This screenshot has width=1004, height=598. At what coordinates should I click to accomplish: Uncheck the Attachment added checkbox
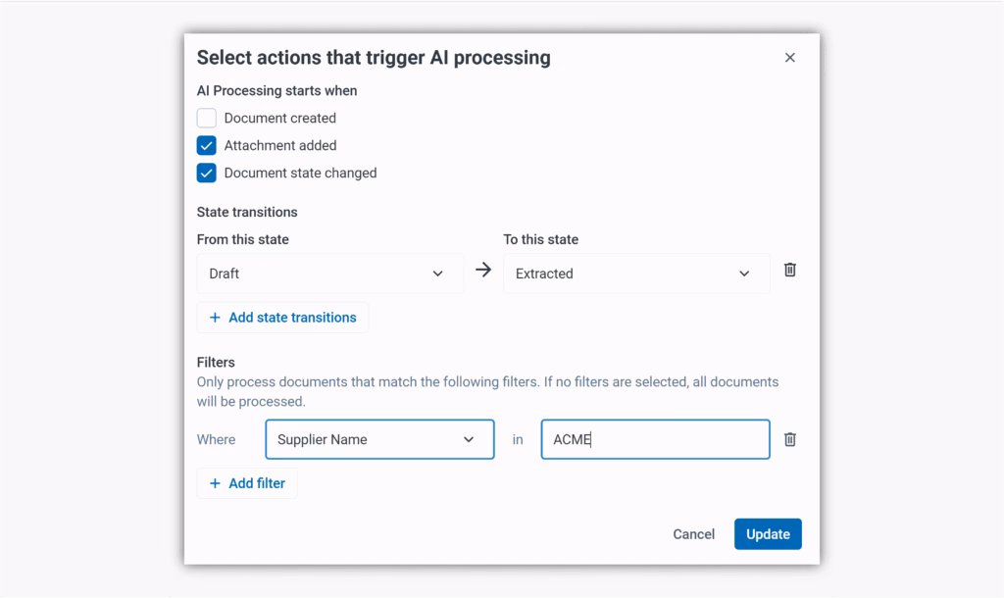[207, 146]
